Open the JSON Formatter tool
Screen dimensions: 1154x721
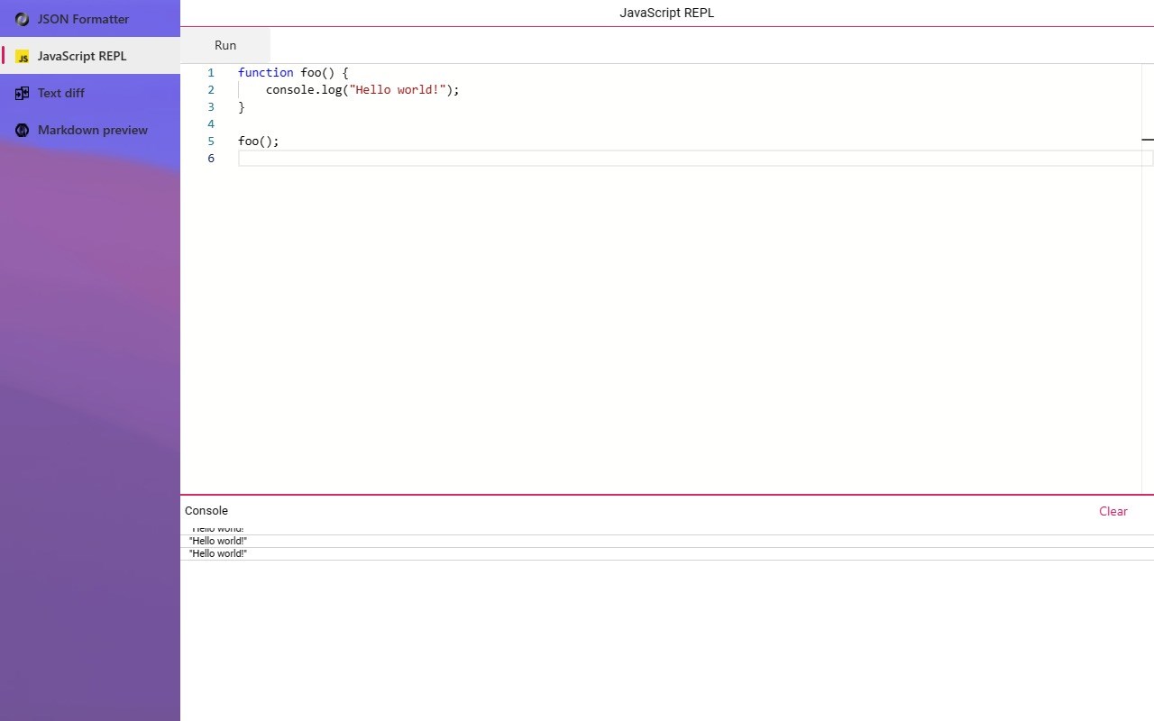click(x=90, y=19)
